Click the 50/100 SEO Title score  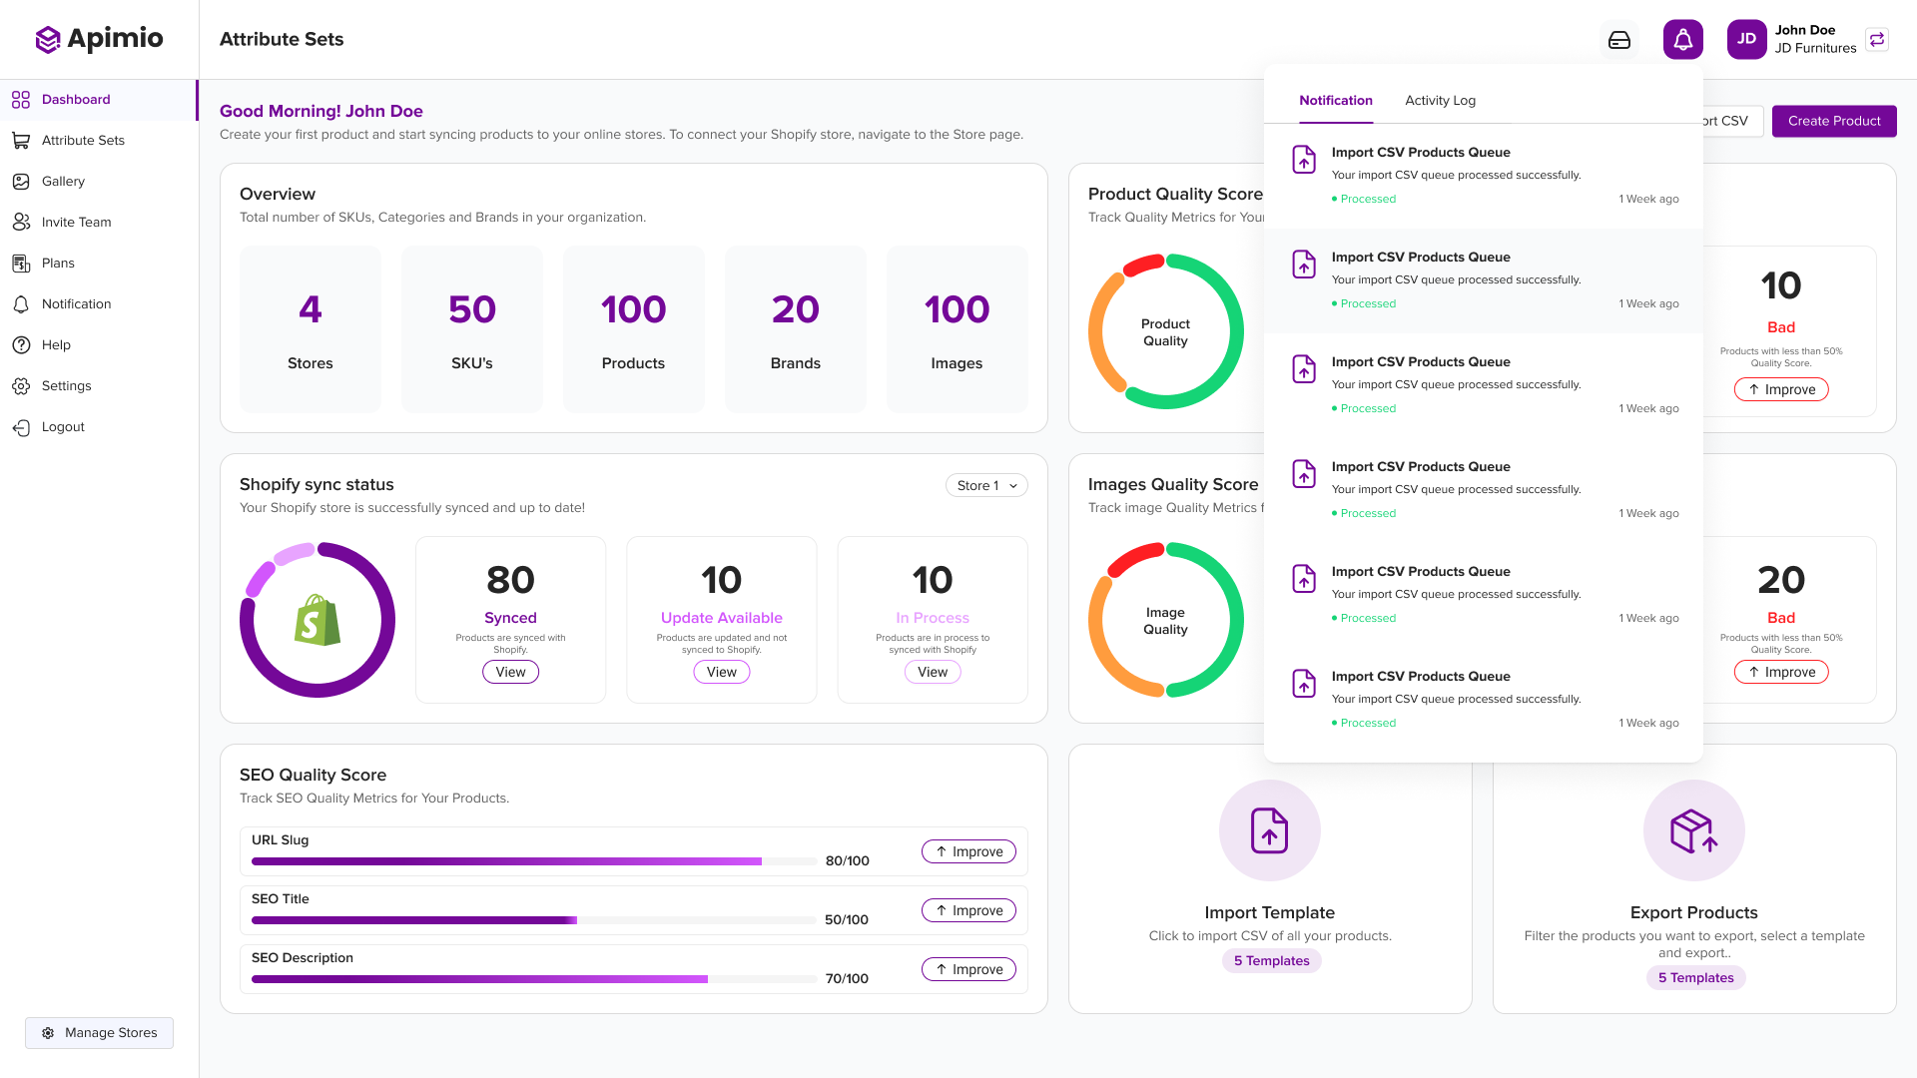[x=847, y=920]
